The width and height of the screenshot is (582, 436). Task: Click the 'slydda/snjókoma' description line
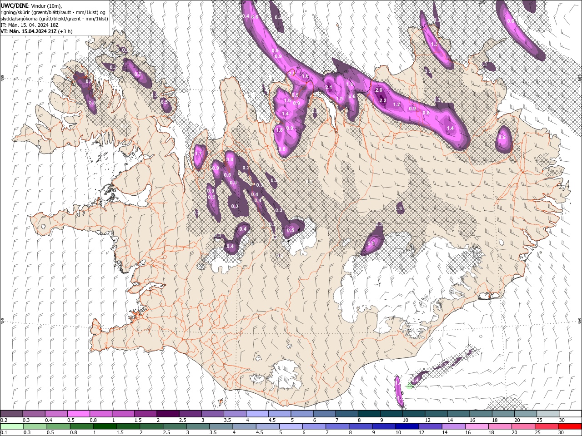click(x=54, y=19)
